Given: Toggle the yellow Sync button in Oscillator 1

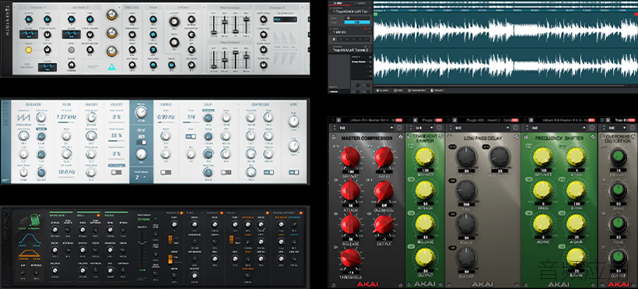Looking at the screenshot, I should pos(29,50).
